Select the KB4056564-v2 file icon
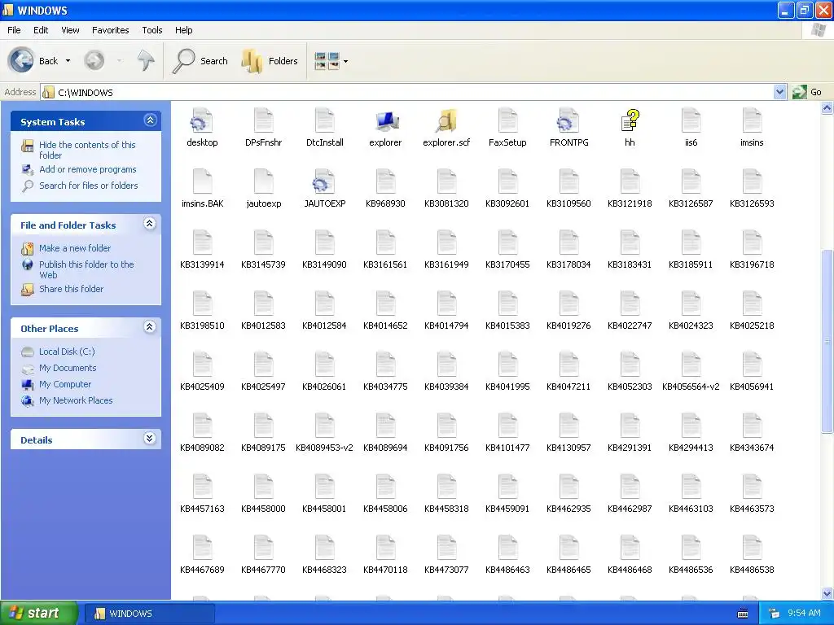This screenshot has height=625, width=834. 691,365
